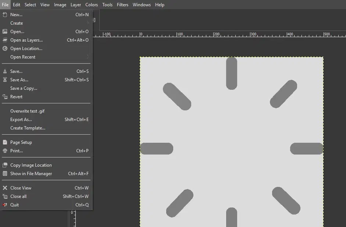Click the Print printer icon
Viewport: 346px width, 227px height.
[x=5, y=150]
